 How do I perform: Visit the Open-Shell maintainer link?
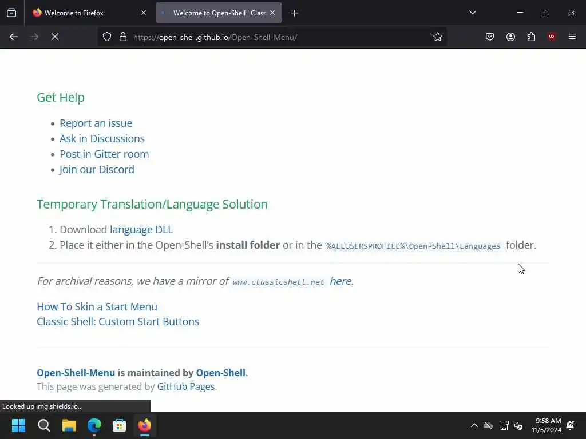pos(220,373)
